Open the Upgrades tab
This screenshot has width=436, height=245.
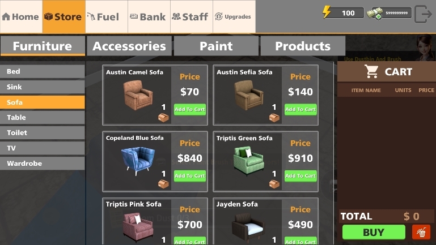click(234, 16)
